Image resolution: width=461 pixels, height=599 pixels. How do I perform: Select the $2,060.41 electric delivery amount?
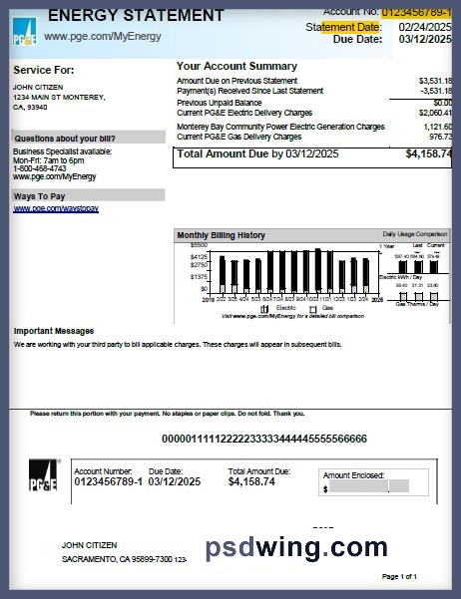pos(435,113)
